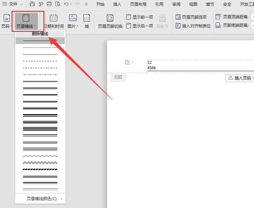
Task: Click the Undo arrow icon
Action: pos(66,4)
